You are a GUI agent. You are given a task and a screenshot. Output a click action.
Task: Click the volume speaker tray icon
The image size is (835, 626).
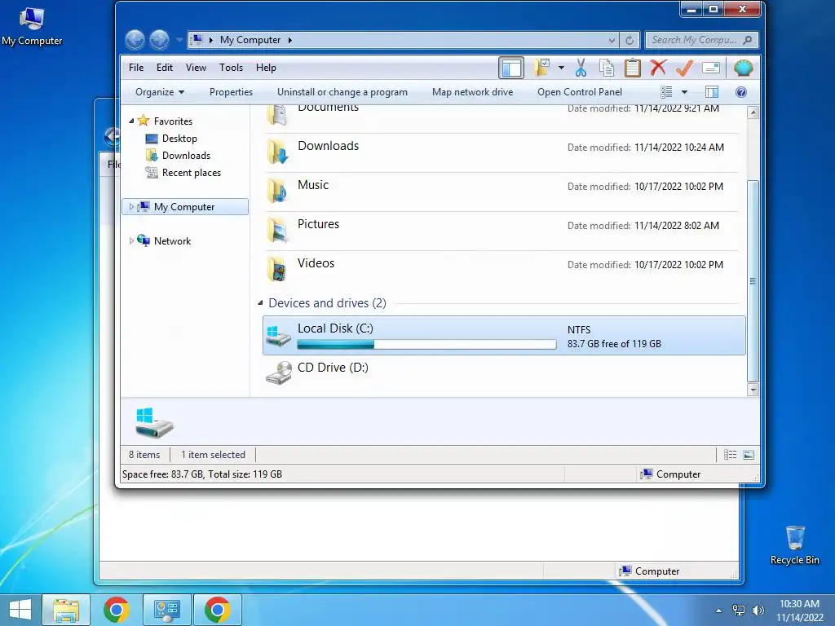tap(758, 610)
